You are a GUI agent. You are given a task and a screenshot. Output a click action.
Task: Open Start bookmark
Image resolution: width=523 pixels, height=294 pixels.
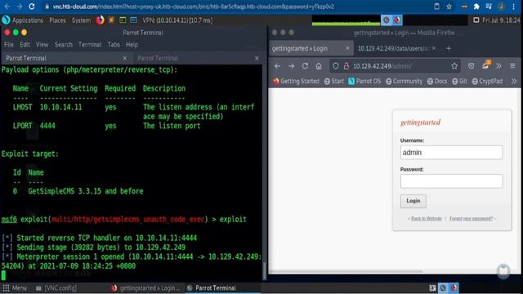coord(334,82)
